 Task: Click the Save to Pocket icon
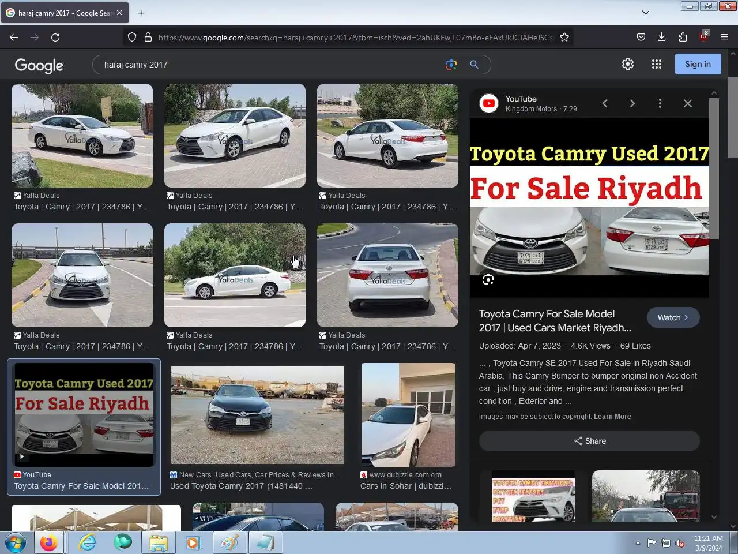click(x=641, y=37)
